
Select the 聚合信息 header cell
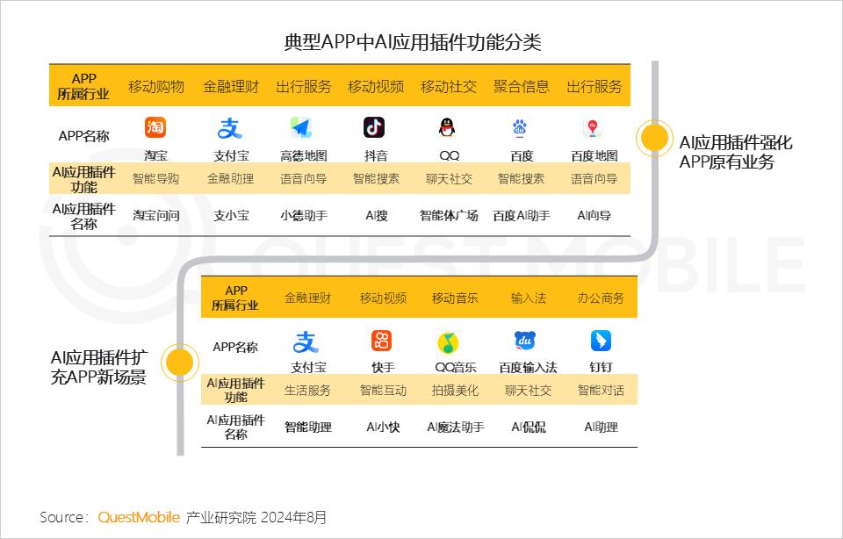[522, 87]
